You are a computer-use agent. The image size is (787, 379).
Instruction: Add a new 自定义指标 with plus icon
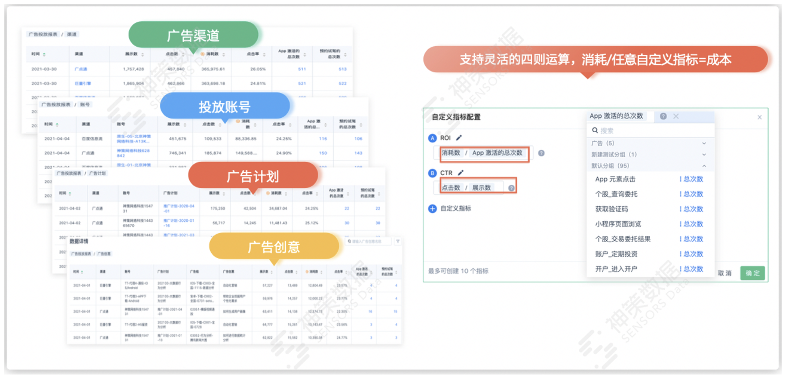click(x=432, y=209)
